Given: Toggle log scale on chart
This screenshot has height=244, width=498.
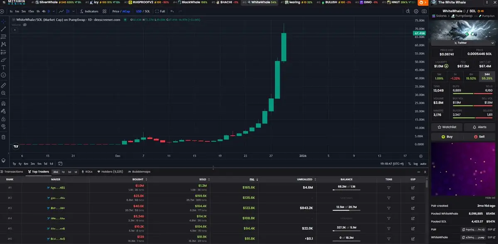Looking at the screenshot, I should tap(416, 164).
